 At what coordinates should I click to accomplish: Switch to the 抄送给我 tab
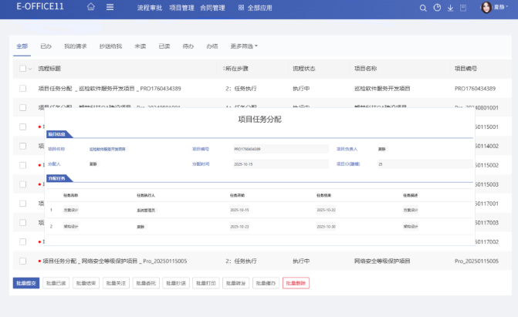(110, 46)
